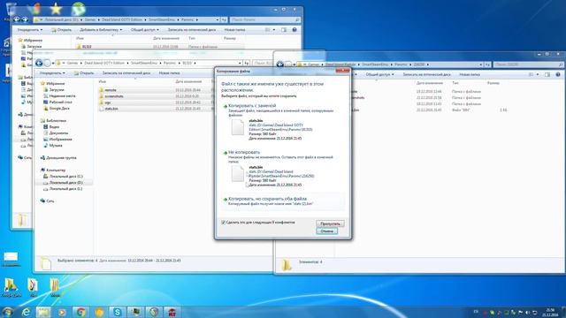Choose 'Не копировать' option in dialog
566x318 pixels.
coord(244,152)
